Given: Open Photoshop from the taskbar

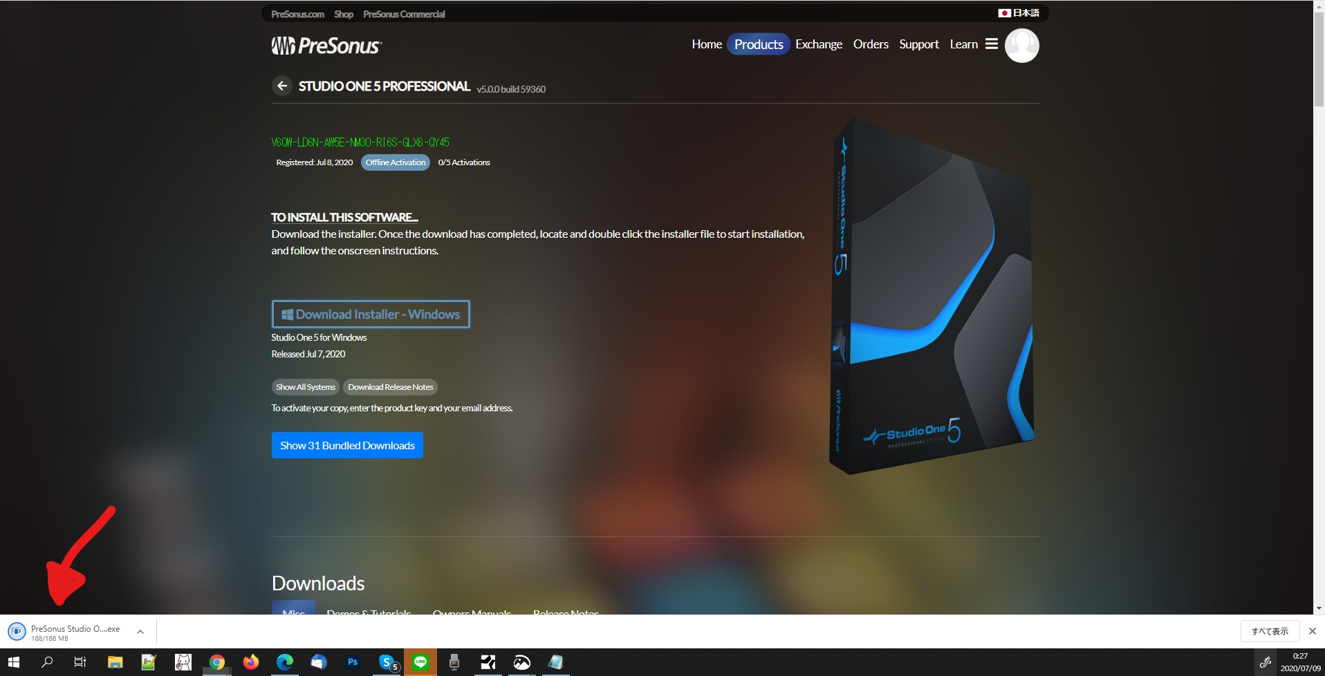Looking at the screenshot, I should click(x=352, y=662).
